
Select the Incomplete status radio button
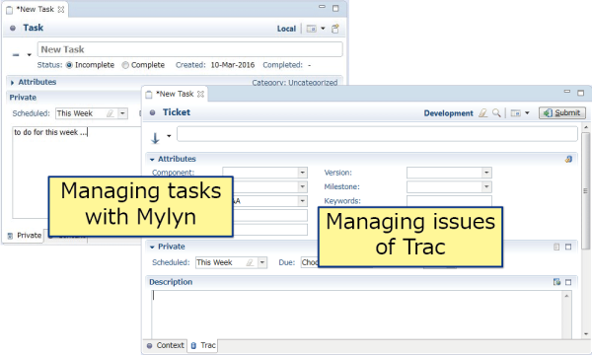tap(69, 65)
